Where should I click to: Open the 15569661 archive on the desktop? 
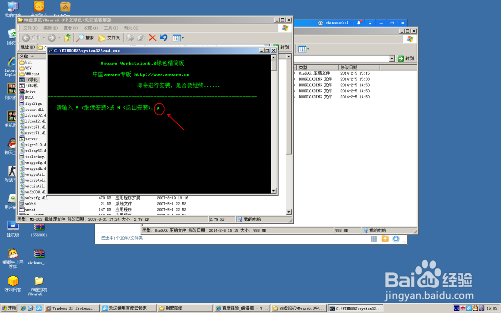pyautogui.click(x=39, y=230)
